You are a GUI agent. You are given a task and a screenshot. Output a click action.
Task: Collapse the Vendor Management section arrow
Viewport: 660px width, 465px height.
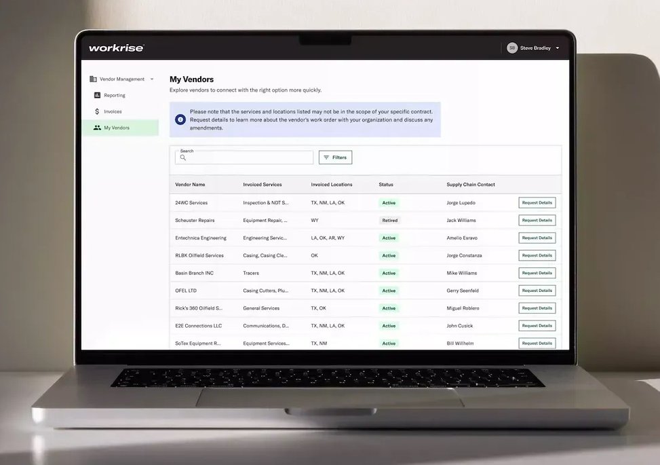click(x=152, y=79)
